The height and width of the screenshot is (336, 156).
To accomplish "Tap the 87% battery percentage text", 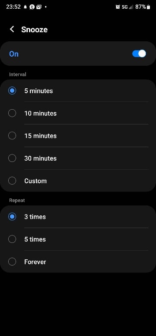I will tap(141, 7).
